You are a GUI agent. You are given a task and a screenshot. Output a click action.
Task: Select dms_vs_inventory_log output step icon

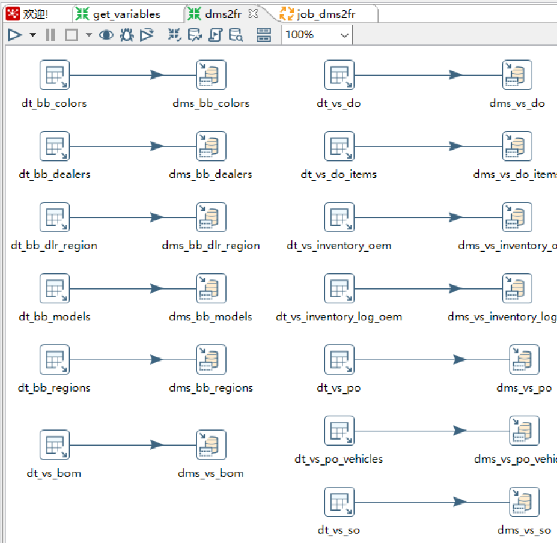(x=517, y=288)
